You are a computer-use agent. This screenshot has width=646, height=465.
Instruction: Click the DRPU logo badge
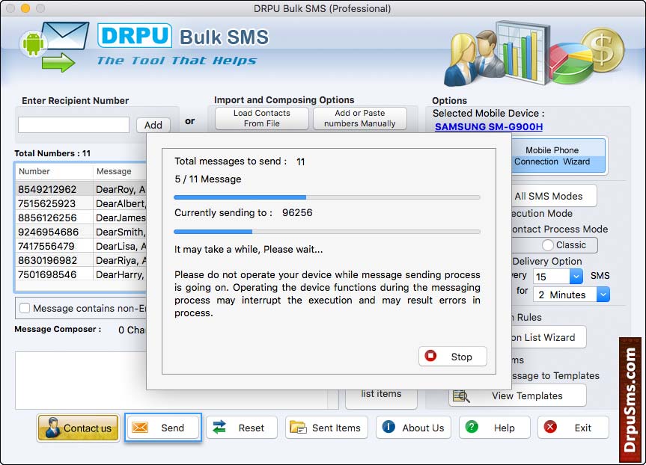[x=134, y=35]
